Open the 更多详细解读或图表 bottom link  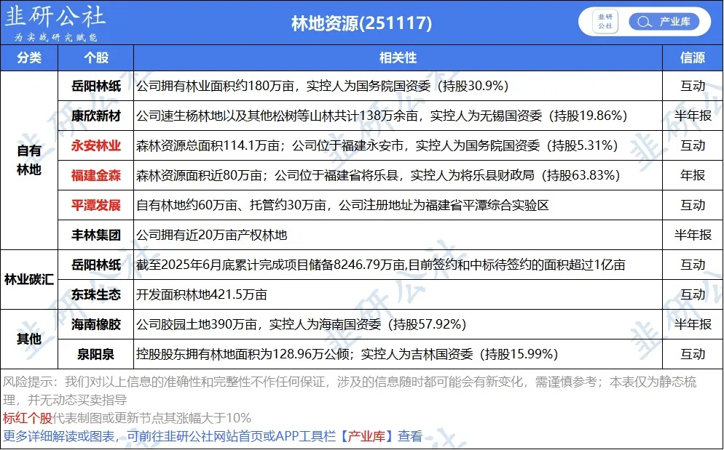(x=213, y=436)
